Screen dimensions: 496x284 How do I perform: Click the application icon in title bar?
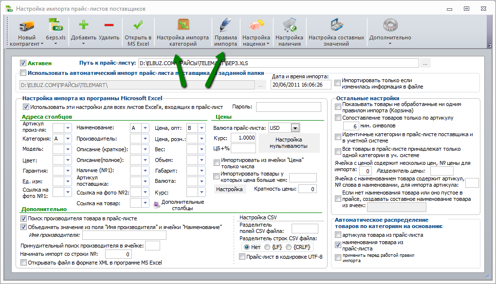[x=9, y=9]
